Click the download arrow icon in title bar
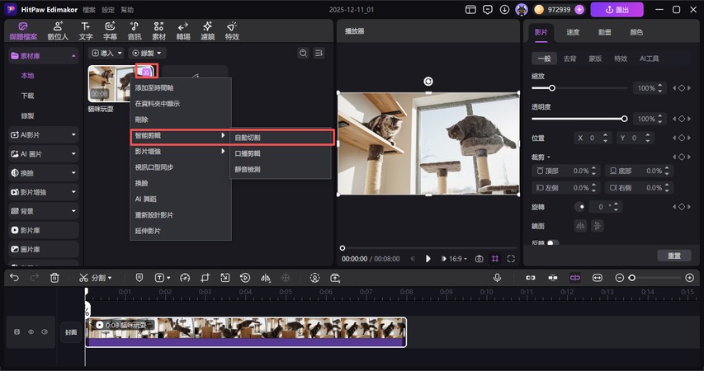704x371 pixels. [x=504, y=9]
